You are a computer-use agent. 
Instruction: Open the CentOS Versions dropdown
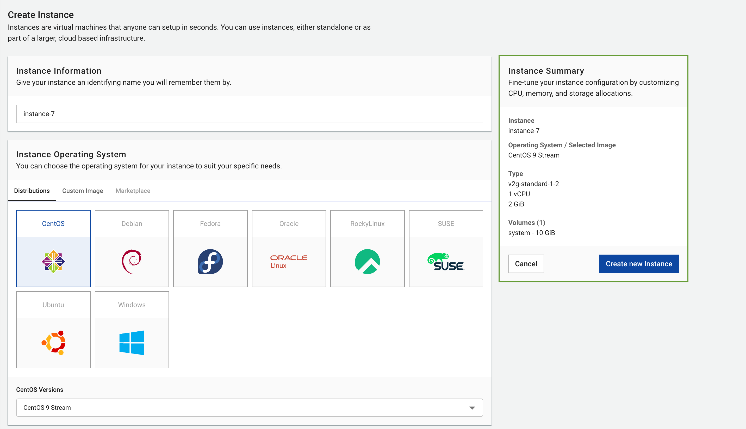(249, 407)
